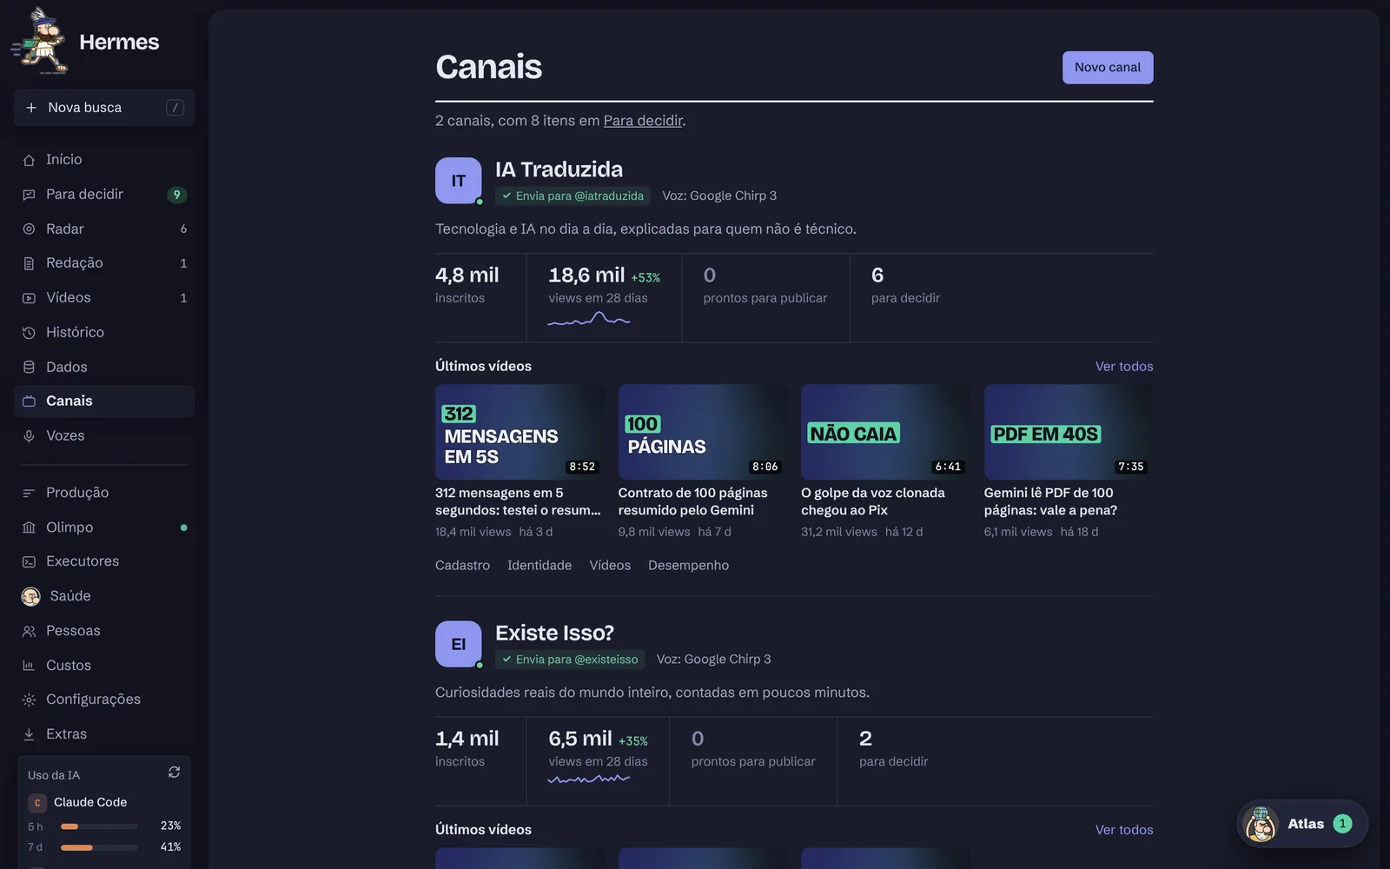Click the Saúde avatar icon
Viewport: 1390px width, 869px height.
pos(30,596)
